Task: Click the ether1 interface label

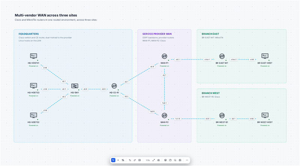Action: [207, 60]
